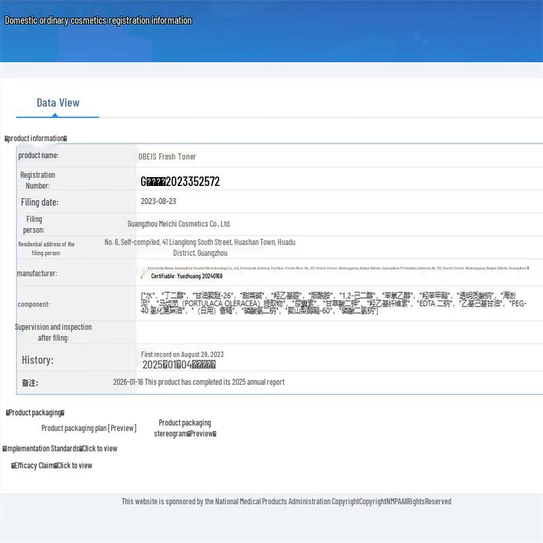The height and width of the screenshot is (543, 543).
Task: Click Product packaging plan Preview link
Action: pyautogui.click(x=89, y=428)
